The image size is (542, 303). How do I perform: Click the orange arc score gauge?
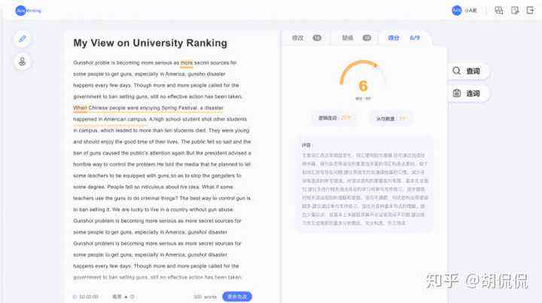click(361, 72)
